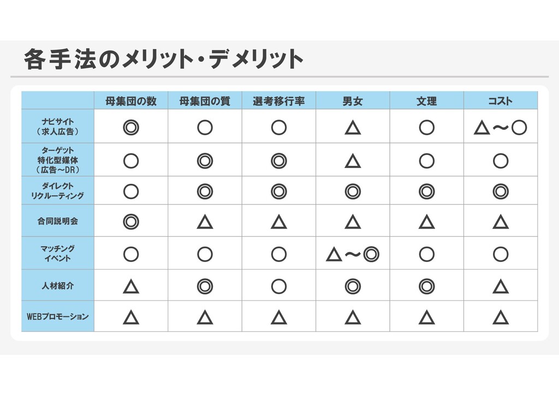Click double circle for ナビサイト 母集団の数
The image size is (559, 395).
pyautogui.click(x=131, y=128)
